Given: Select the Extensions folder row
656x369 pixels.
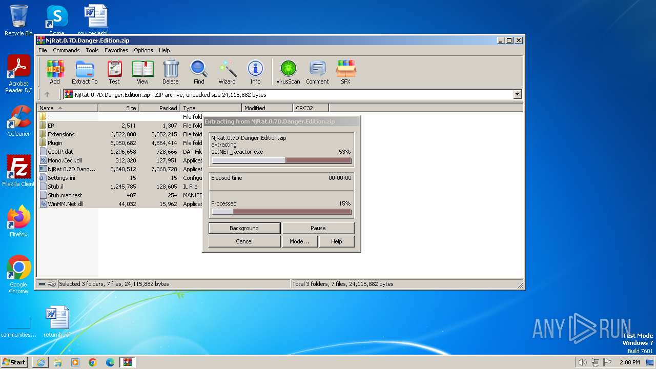Looking at the screenshot, I should pyautogui.click(x=120, y=134).
